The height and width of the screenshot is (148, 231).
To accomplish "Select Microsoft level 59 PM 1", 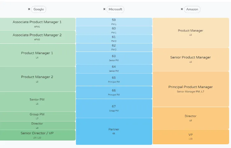I will pos(114,22).
